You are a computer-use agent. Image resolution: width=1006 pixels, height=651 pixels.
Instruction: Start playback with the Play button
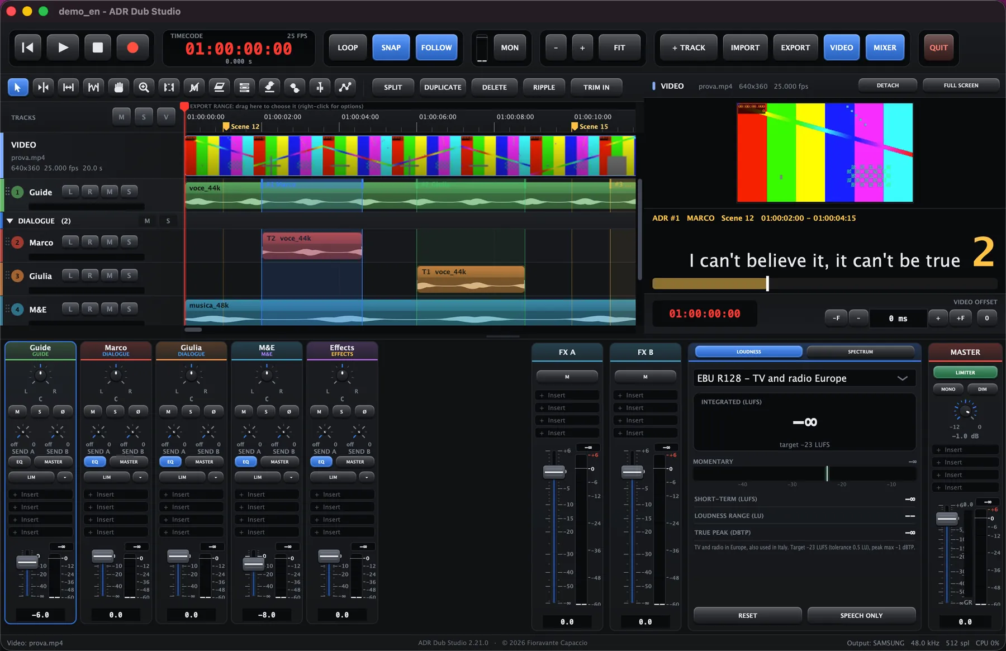[x=63, y=47]
